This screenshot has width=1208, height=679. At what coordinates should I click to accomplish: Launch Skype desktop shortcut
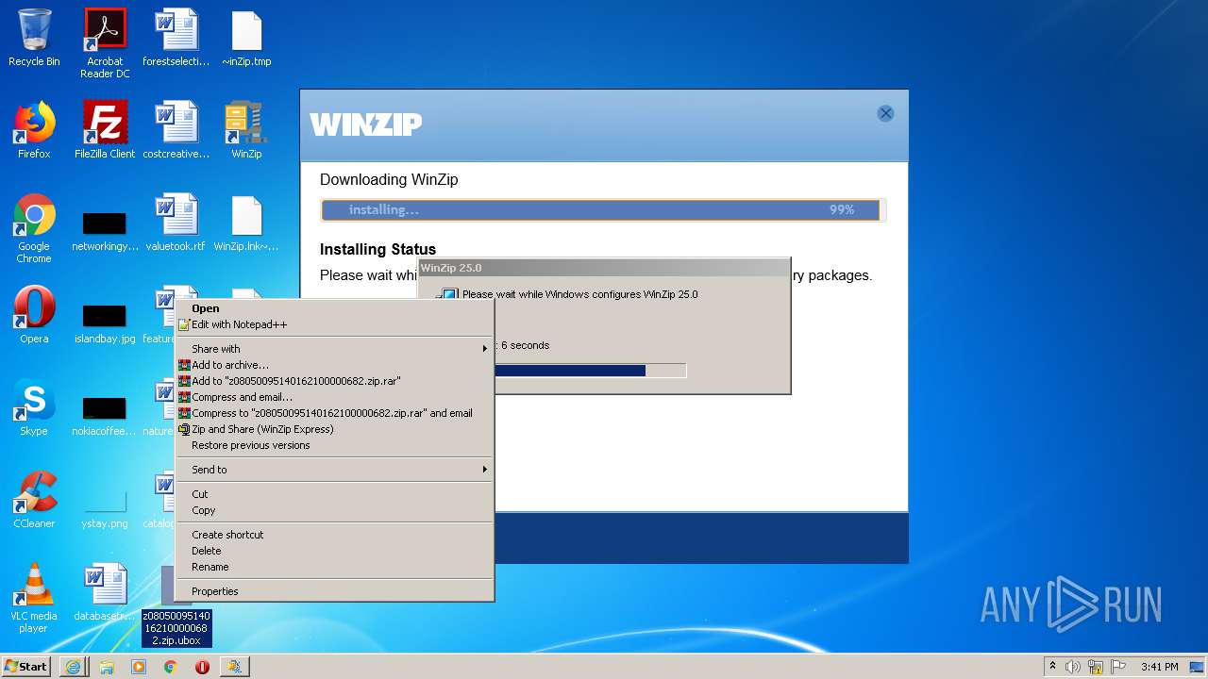pos(34,407)
